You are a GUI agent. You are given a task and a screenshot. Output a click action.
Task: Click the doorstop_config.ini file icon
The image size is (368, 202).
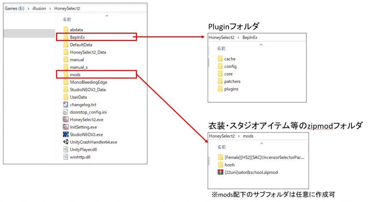tap(66, 112)
